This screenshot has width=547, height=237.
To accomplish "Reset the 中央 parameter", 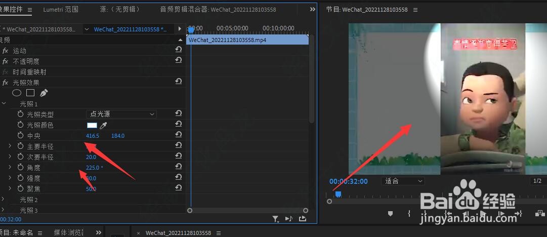I will click(178, 134).
